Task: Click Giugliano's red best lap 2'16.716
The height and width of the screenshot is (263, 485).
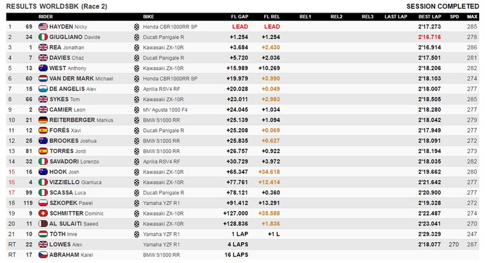Action: coord(429,37)
